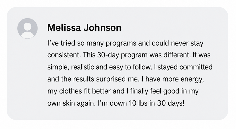236x129 pixels.
Task: Click the word "Melissa" in the heading
Action: coord(64,28)
